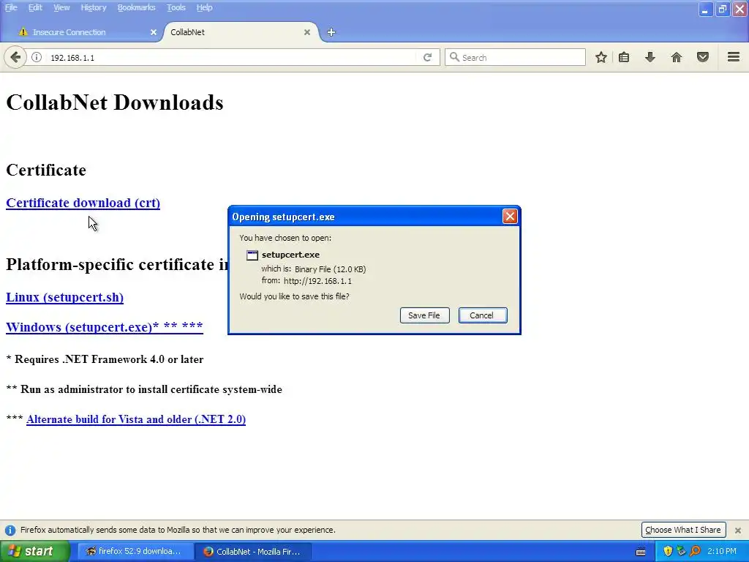The image size is (749, 562).
Task: Click Cancel in the download dialog
Action: click(483, 315)
